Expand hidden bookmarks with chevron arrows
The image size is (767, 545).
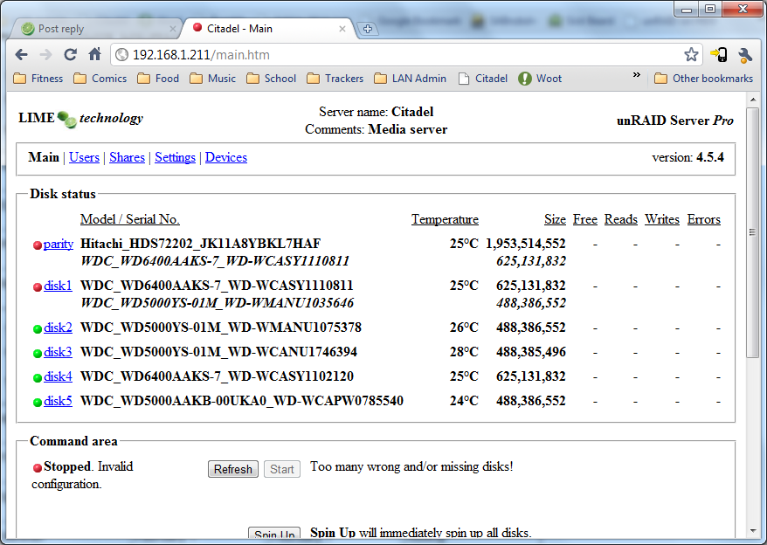click(636, 75)
